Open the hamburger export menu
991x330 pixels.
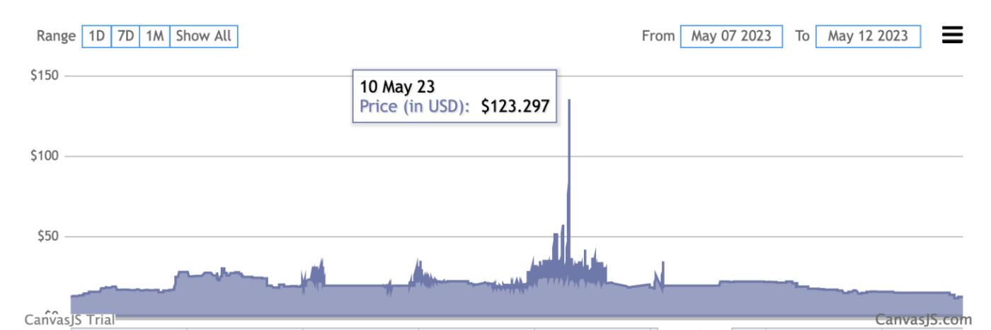[953, 35]
